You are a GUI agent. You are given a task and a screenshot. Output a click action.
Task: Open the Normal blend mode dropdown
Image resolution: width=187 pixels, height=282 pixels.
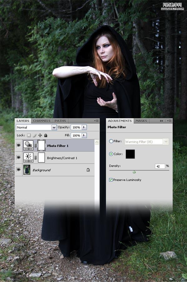[x=36, y=128]
